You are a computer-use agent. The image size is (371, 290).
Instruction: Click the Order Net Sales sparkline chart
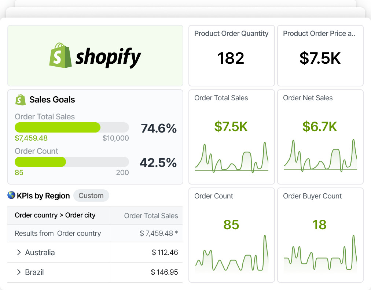(x=320, y=156)
